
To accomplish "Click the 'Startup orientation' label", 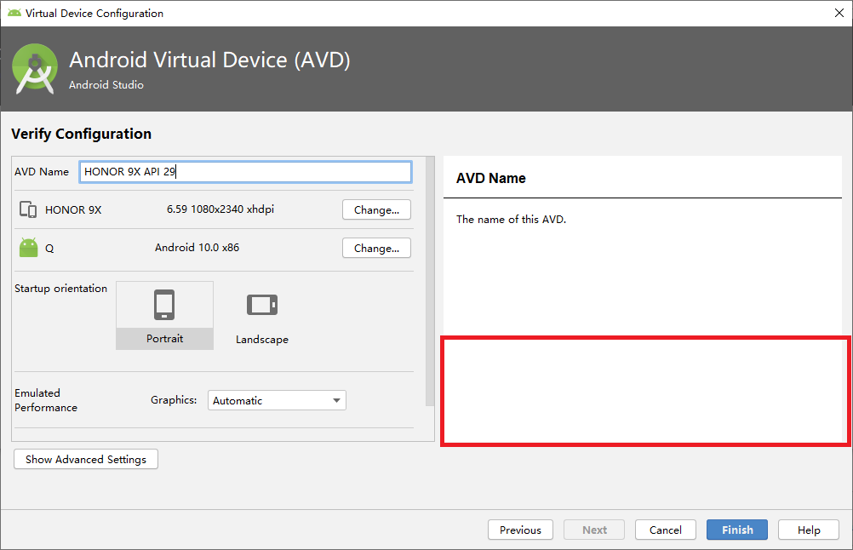I will [61, 289].
